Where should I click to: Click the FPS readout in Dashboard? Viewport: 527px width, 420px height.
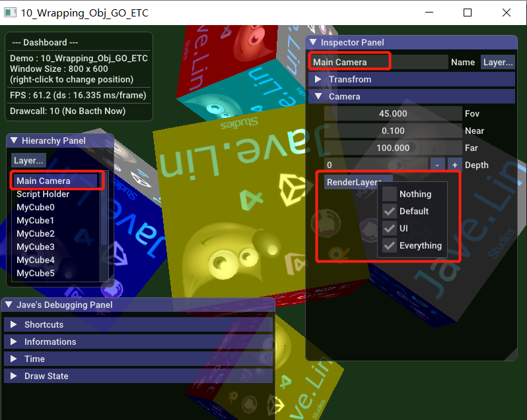[78, 95]
